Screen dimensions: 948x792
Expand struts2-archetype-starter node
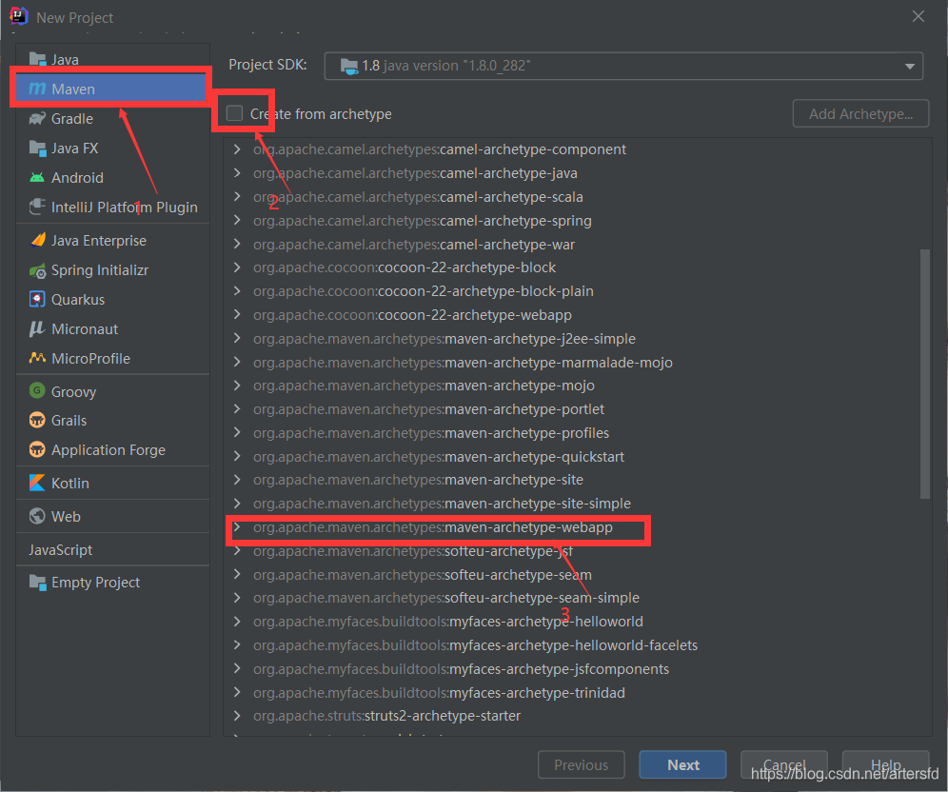(x=237, y=716)
